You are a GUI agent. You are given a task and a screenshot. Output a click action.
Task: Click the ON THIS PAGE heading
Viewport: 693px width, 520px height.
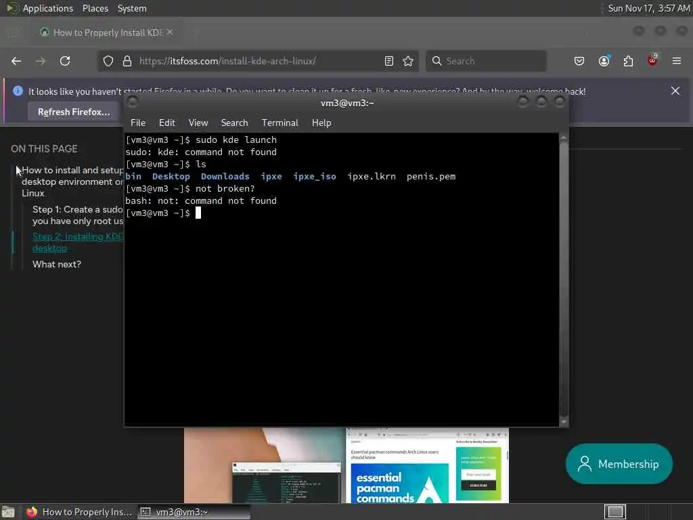pyautogui.click(x=44, y=149)
